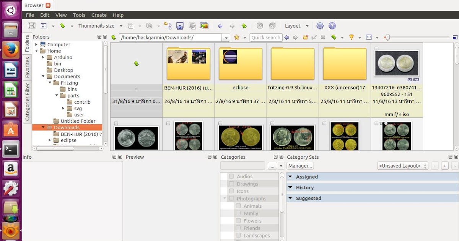459x241 pixels.
Task: Check the Audios category checkbox
Action: click(231, 176)
